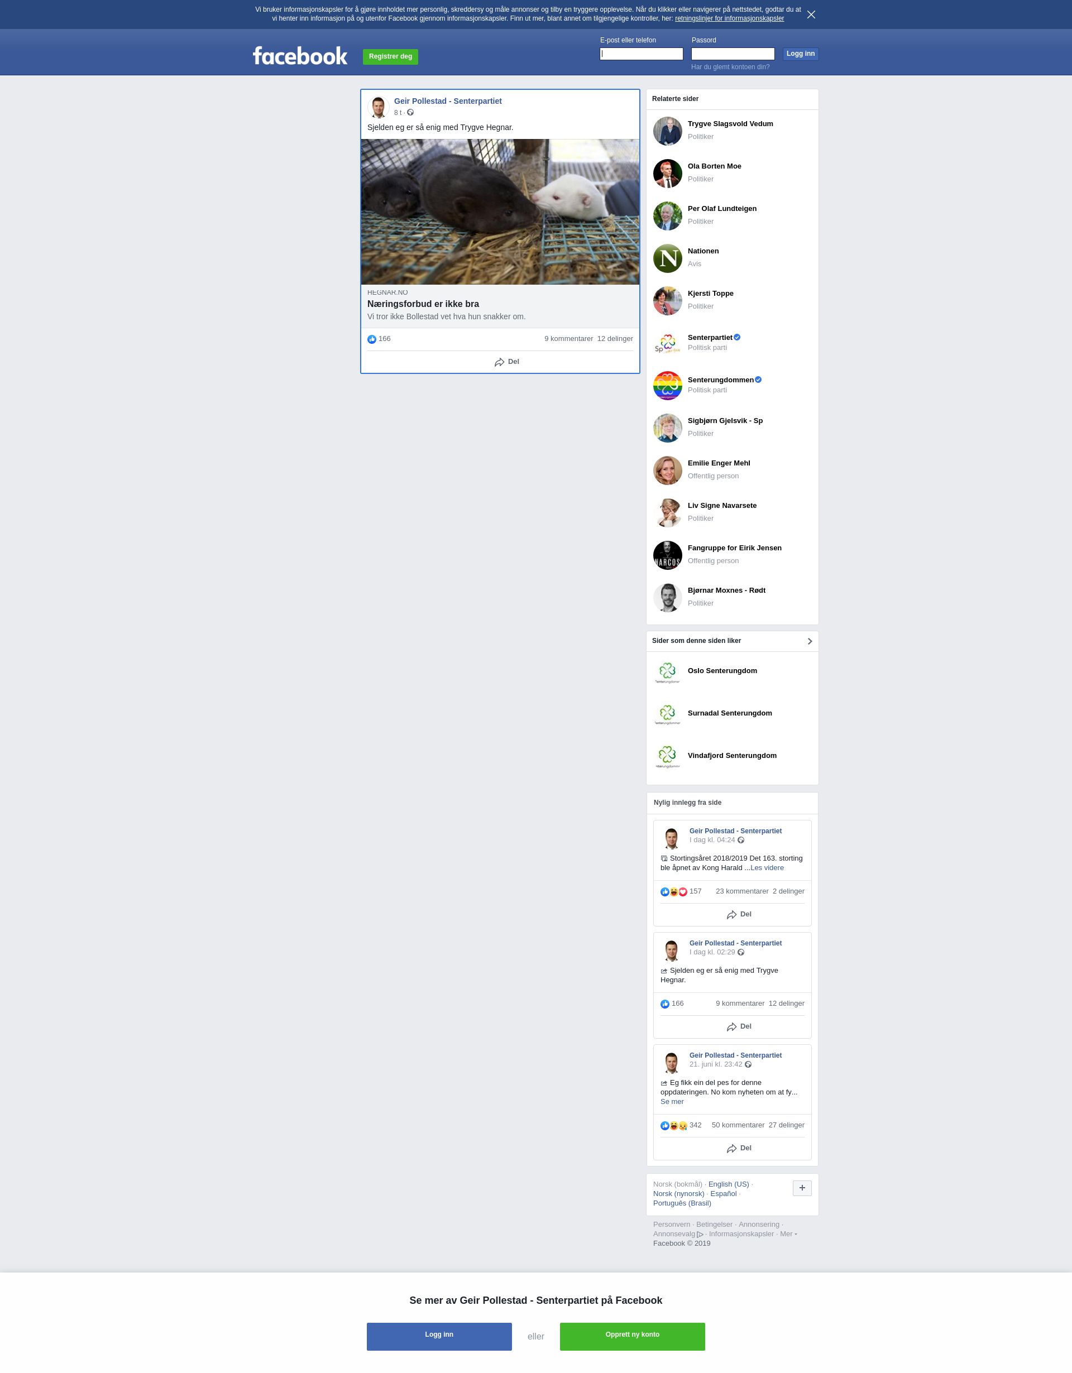Share the main post with Del
This screenshot has height=1373, width=1072.
[x=506, y=362]
